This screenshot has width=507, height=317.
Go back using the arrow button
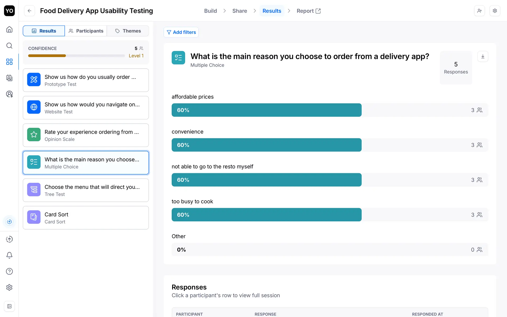coord(30,11)
